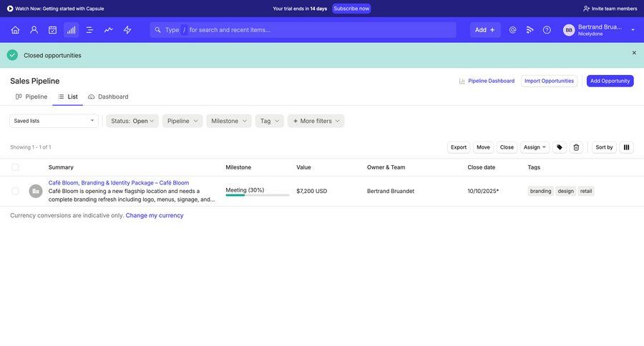Expand the Saved lists dropdown
Image resolution: width=644 pixels, height=346 pixels.
[x=54, y=121]
